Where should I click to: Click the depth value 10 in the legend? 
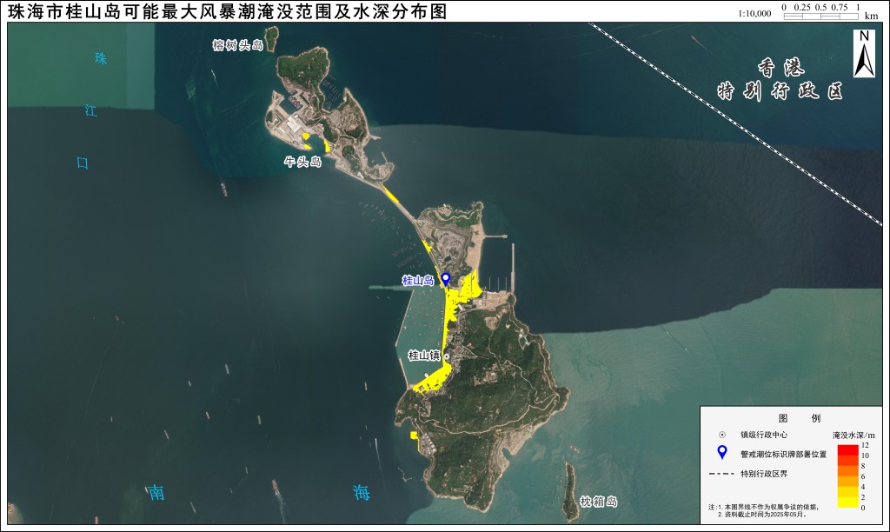tap(865, 456)
